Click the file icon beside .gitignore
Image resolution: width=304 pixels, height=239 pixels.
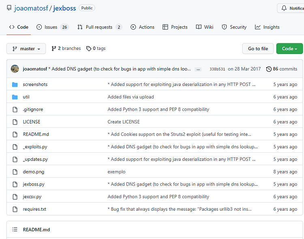(15, 109)
